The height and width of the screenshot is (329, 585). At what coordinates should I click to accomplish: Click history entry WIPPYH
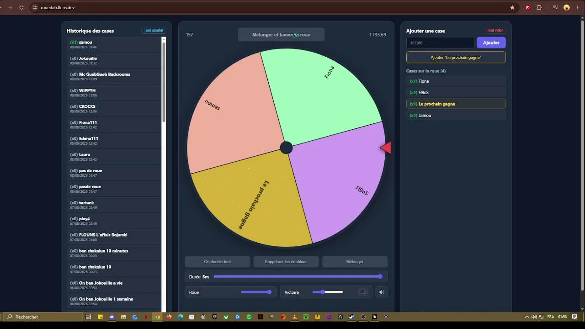point(114,92)
